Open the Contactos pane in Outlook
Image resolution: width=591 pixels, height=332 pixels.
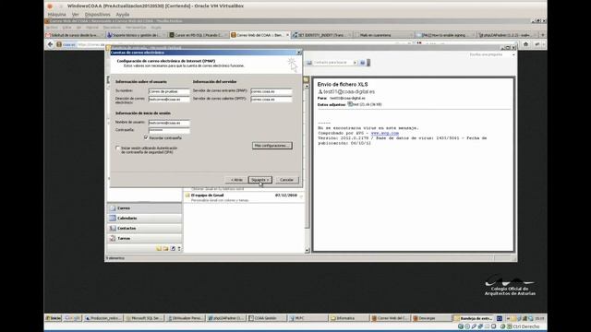click(x=144, y=229)
